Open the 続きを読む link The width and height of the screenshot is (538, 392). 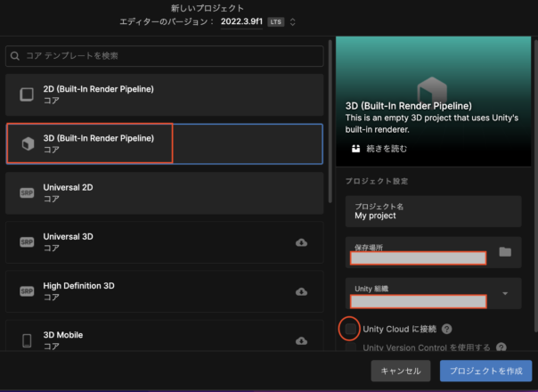(x=387, y=149)
